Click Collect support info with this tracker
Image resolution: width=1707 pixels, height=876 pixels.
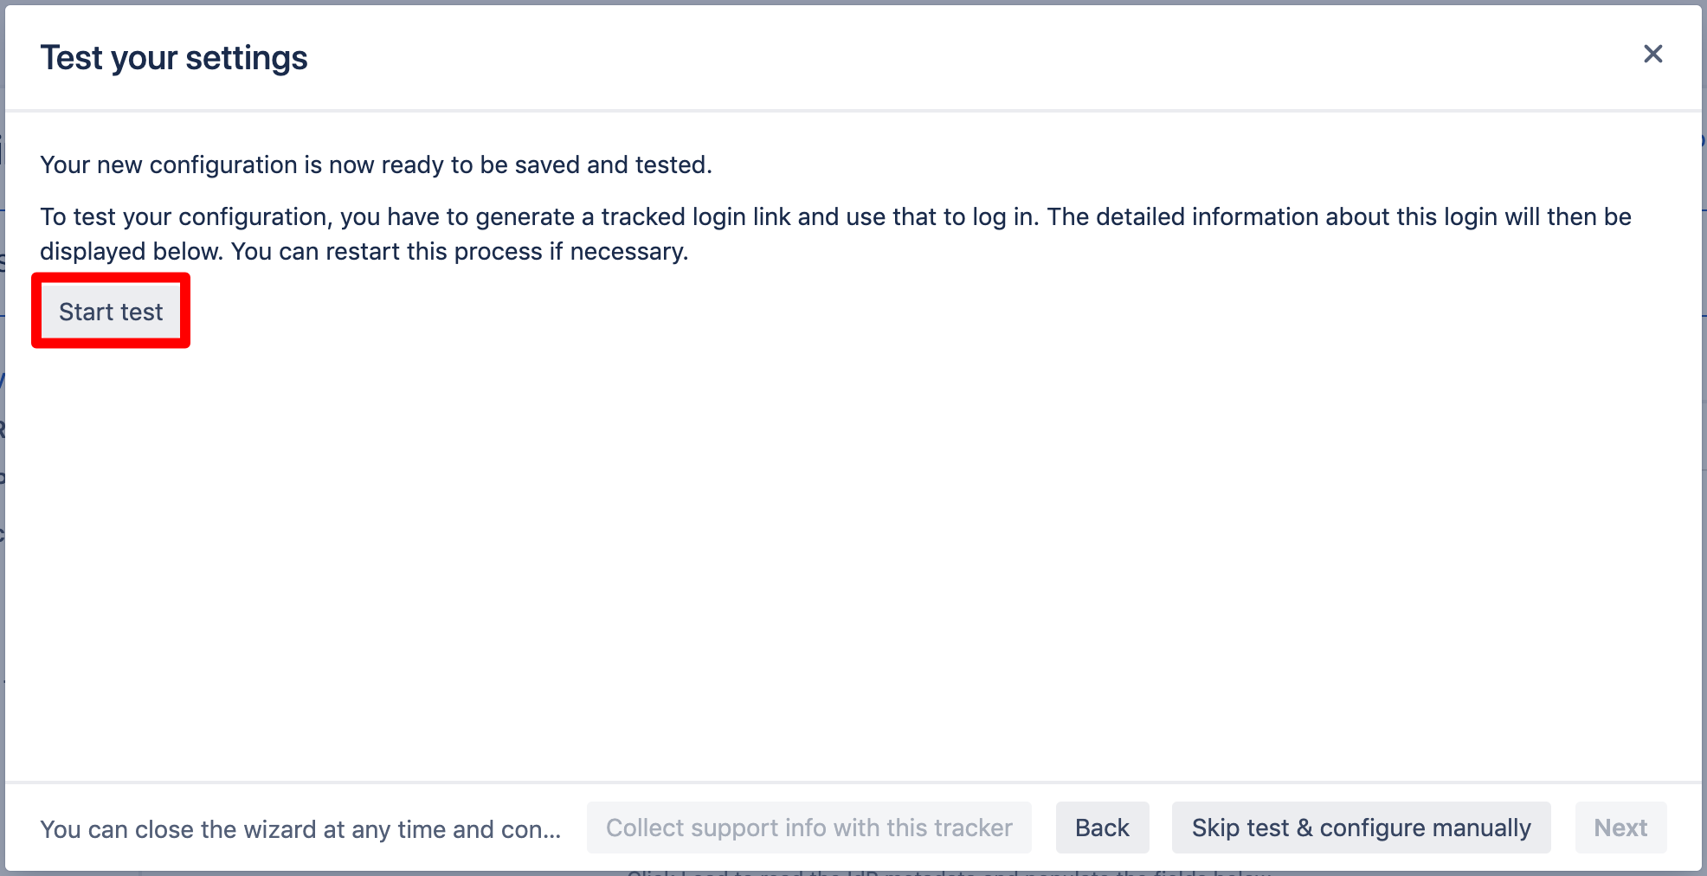point(808,828)
